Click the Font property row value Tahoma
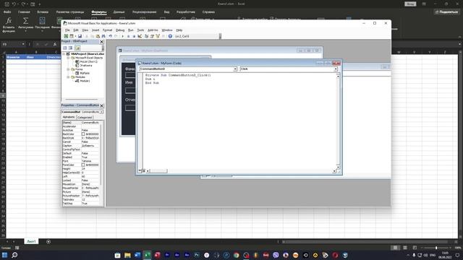The image size is (463, 260). (x=90, y=161)
